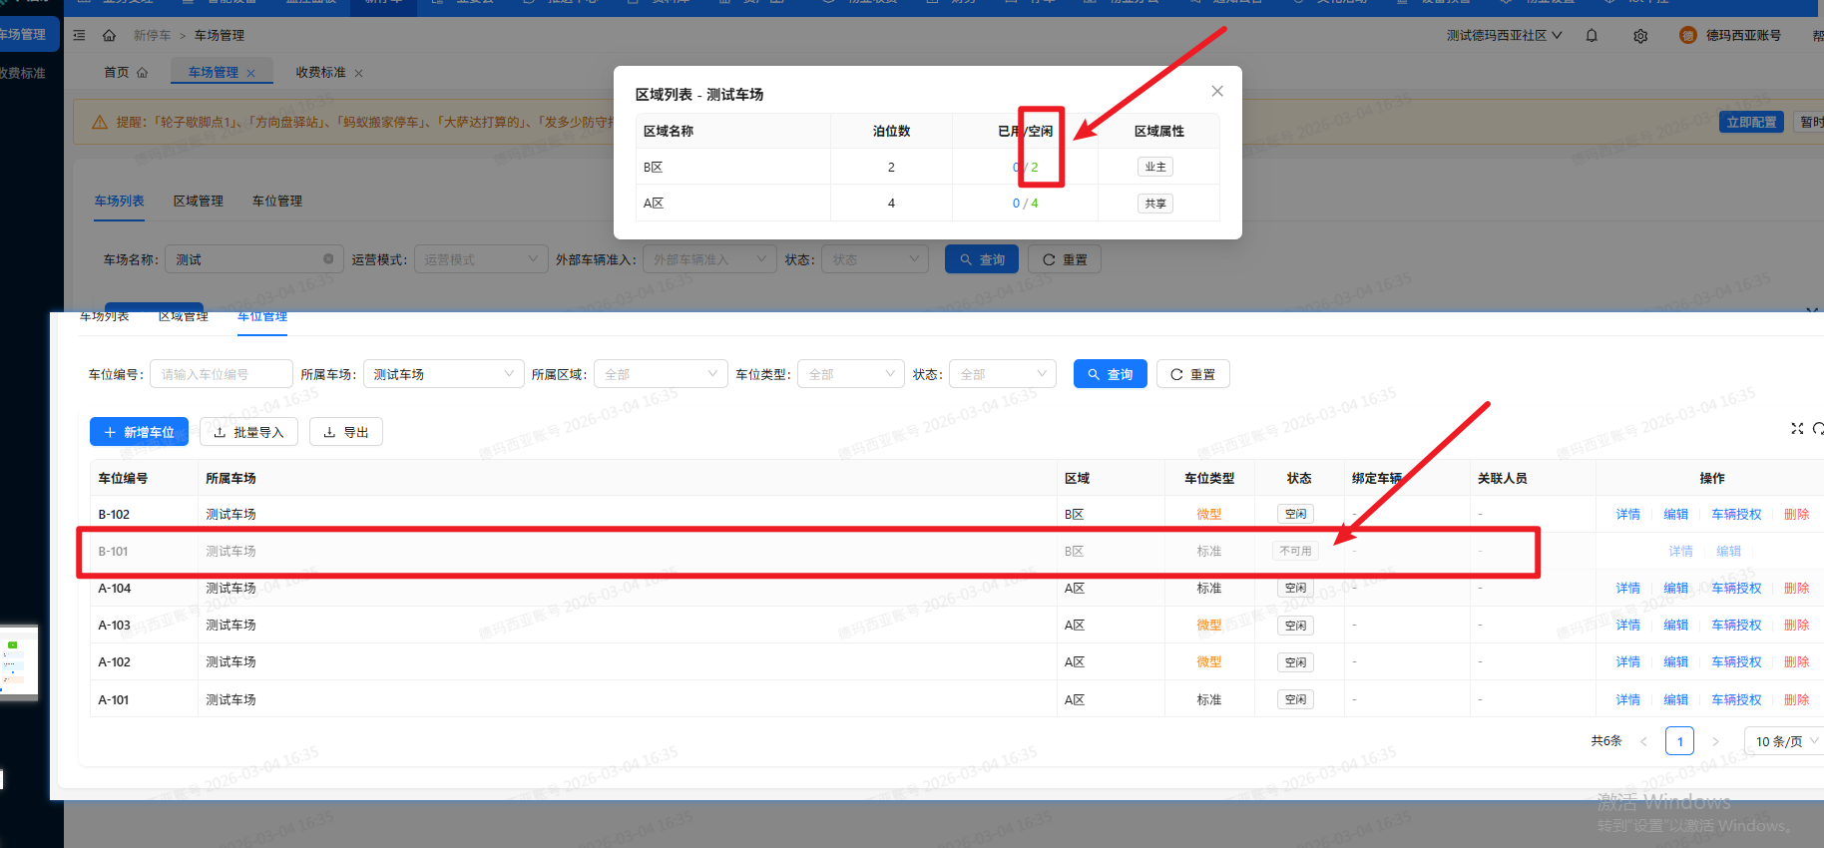The image size is (1824, 848).
Task: Close the 车场管理 tab
Action: [251, 73]
